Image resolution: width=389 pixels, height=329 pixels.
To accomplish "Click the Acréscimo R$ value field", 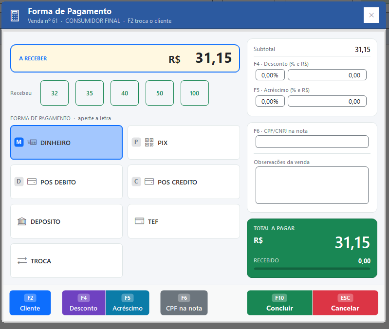I will (327, 101).
